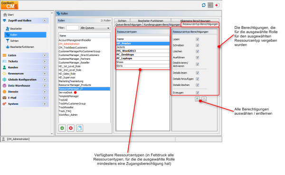The width and height of the screenshot is (285, 175).
Task: Collapse the Zugriff und Rollen section
Action: click(x=45, y=20)
